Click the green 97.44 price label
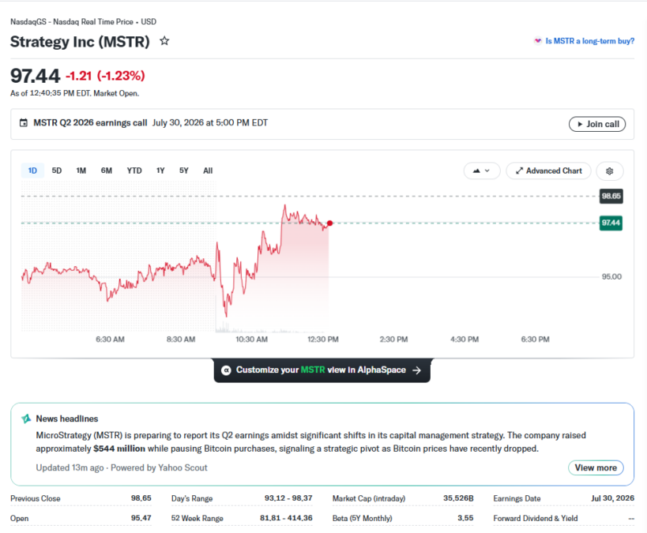 611,223
